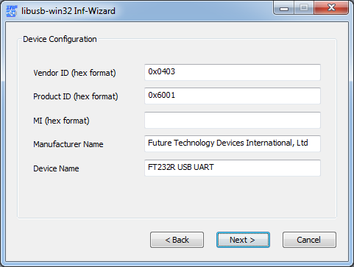Screen dimensions: 354x267
Task: Close the Inf-Wizard window with X
Action: click(x=331, y=7)
